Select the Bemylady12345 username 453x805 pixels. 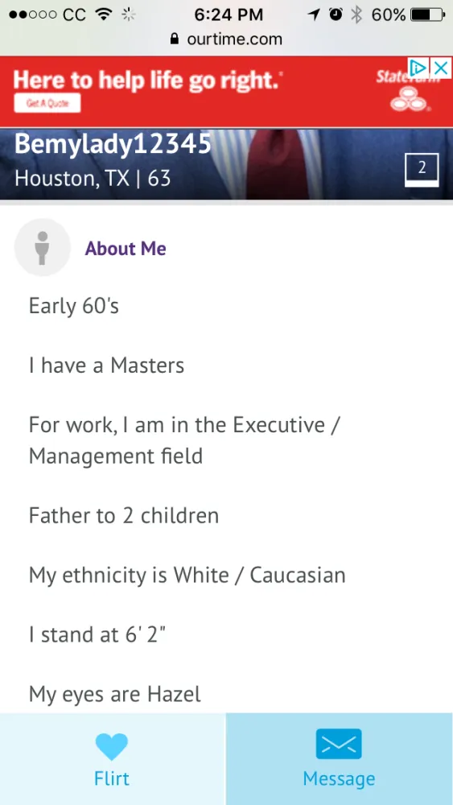click(113, 144)
